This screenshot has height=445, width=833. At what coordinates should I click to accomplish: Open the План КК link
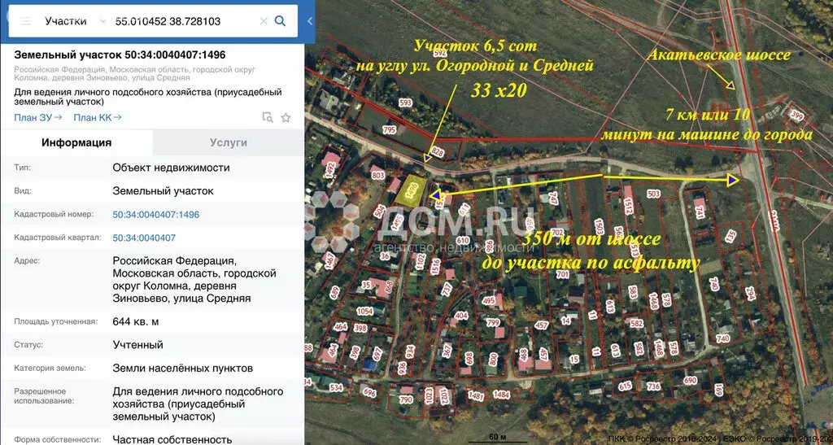[98, 117]
